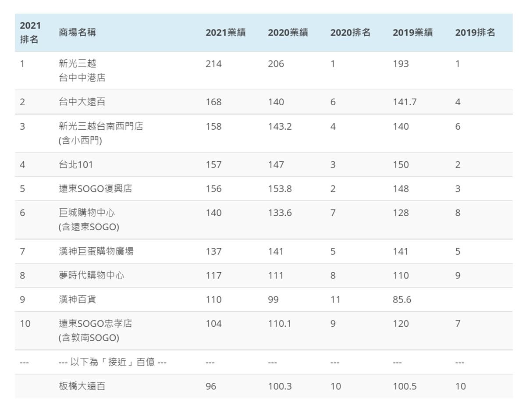Click the 147 value in 台北101 row
This screenshot has width=526, height=399.
pyautogui.click(x=276, y=164)
